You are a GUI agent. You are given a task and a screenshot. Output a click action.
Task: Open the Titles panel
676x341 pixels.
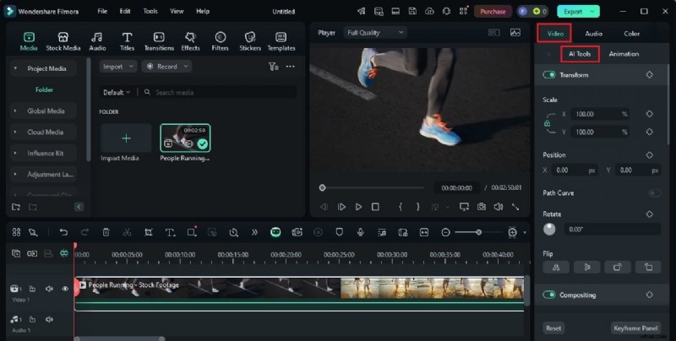[127, 41]
